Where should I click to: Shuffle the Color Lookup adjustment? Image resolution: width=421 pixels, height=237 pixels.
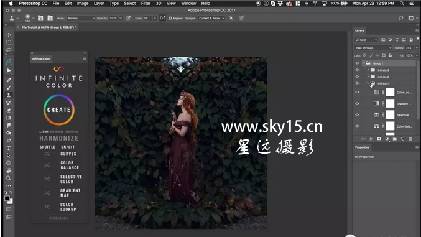pyautogui.click(x=47, y=207)
